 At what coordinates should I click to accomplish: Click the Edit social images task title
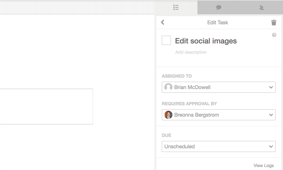[206, 41]
